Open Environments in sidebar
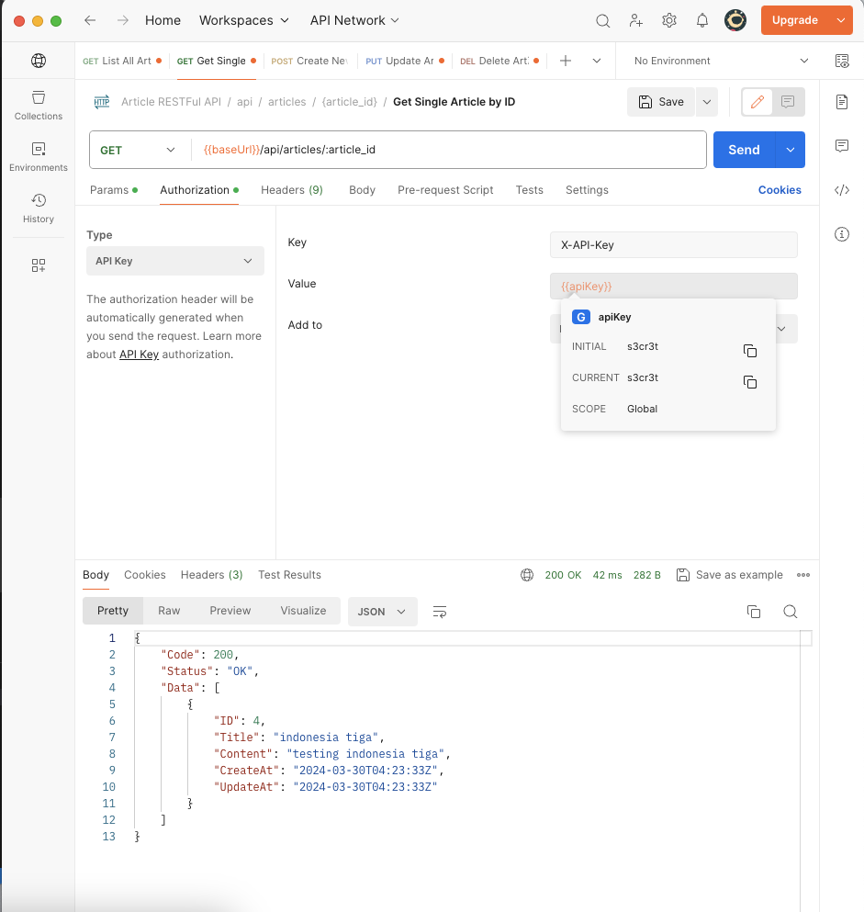Image resolution: width=864 pixels, height=912 pixels. click(39, 156)
